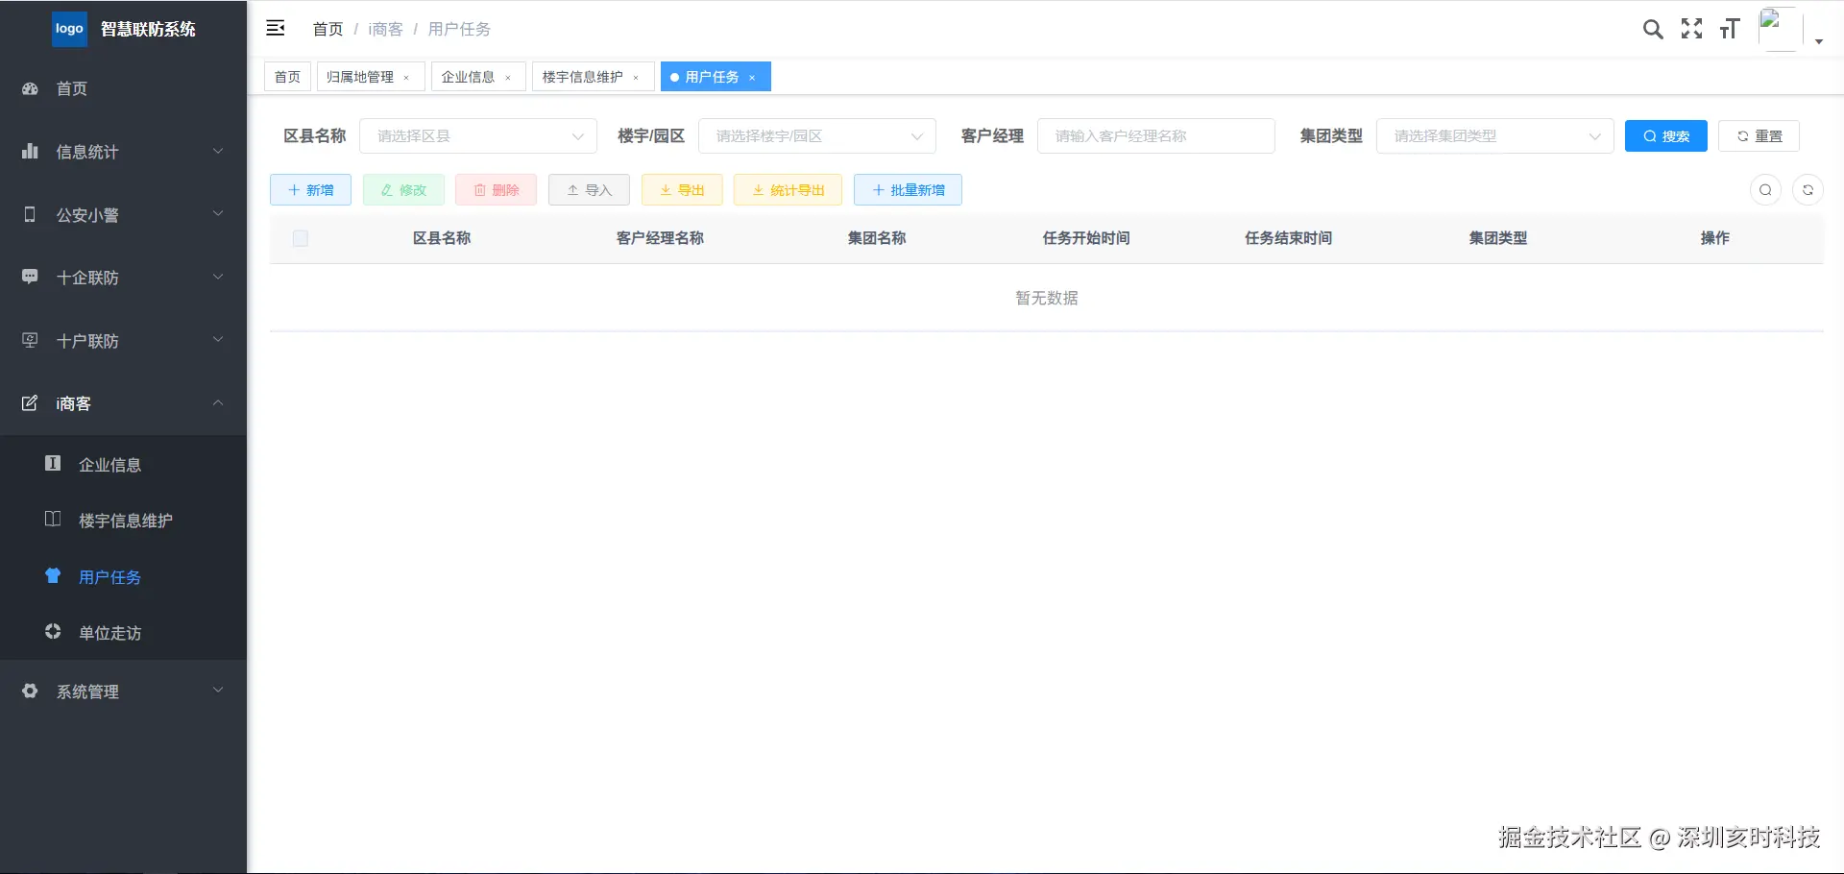The height and width of the screenshot is (874, 1844).
Task: Click the icon beside 单位走访
Action: (53, 632)
